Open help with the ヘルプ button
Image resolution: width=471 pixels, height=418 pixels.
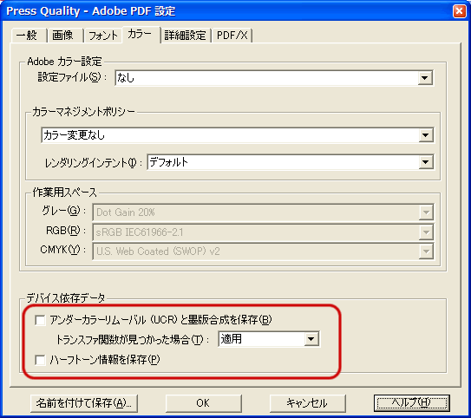click(x=412, y=403)
